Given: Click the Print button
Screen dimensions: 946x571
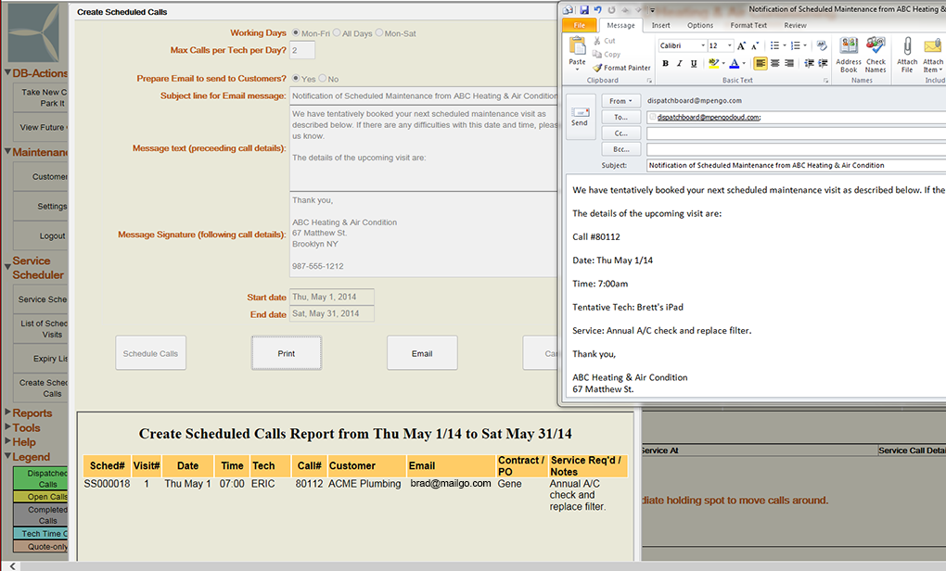Looking at the screenshot, I should click(287, 353).
